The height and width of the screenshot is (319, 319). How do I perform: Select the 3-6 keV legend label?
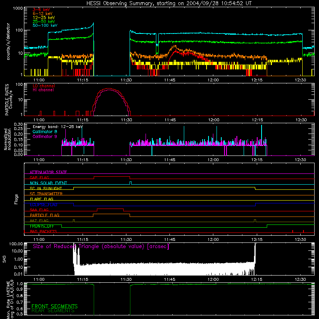tap(41, 10)
